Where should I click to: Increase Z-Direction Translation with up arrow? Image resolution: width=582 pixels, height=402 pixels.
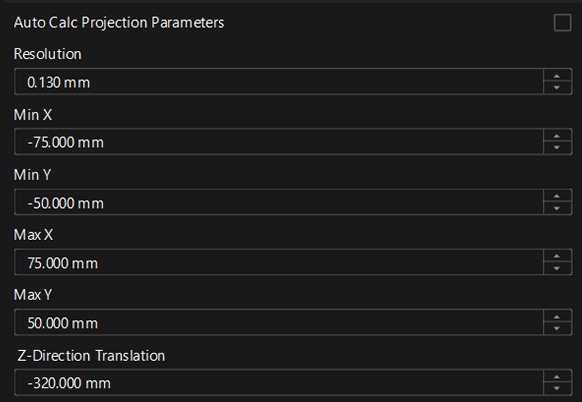point(557,376)
